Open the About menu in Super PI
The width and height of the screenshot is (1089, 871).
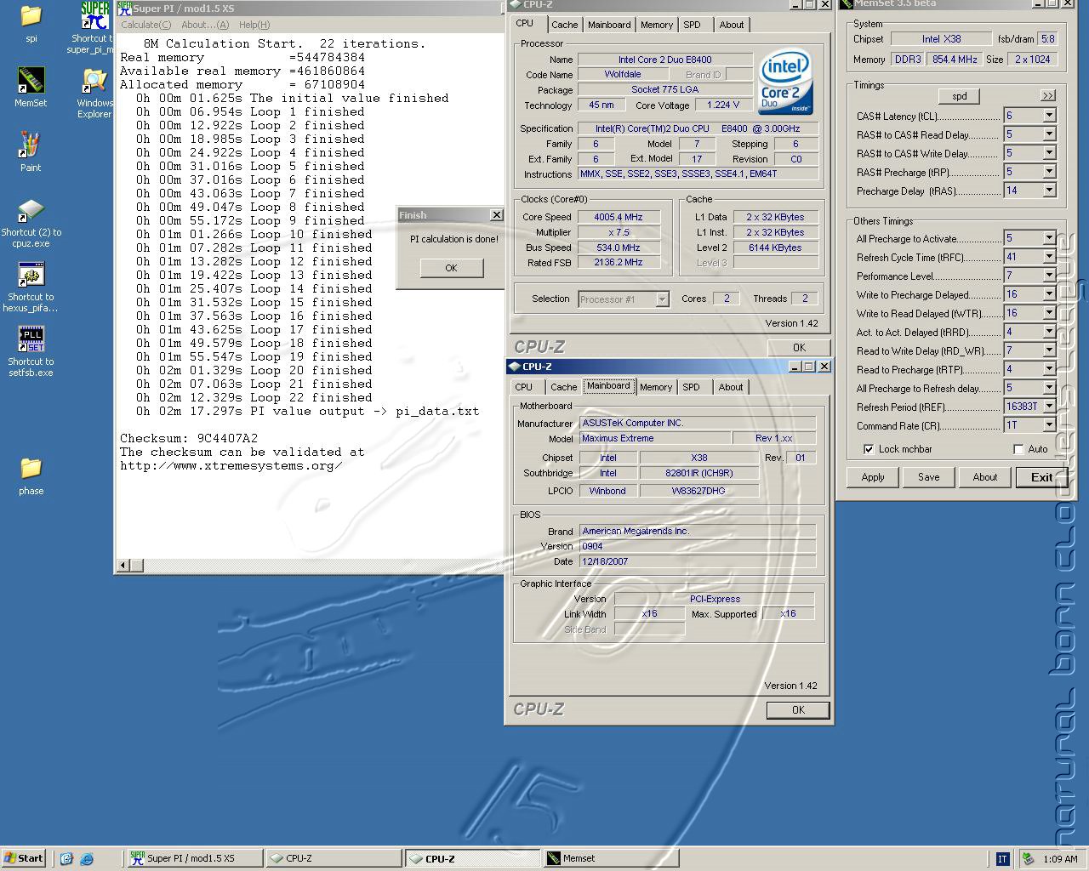coord(205,25)
